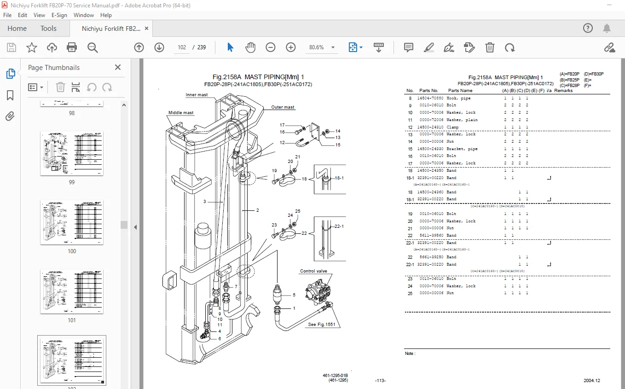Click the 'See Fig.1551' reference text
Image resolution: width=625 pixels, height=389 pixels.
point(322,325)
